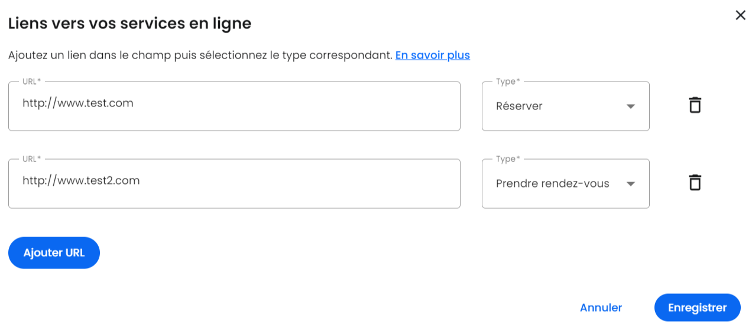The width and height of the screenshot is (752, 330).
Task: Delete the http://www.test.com link row
Action: point(695,105)
